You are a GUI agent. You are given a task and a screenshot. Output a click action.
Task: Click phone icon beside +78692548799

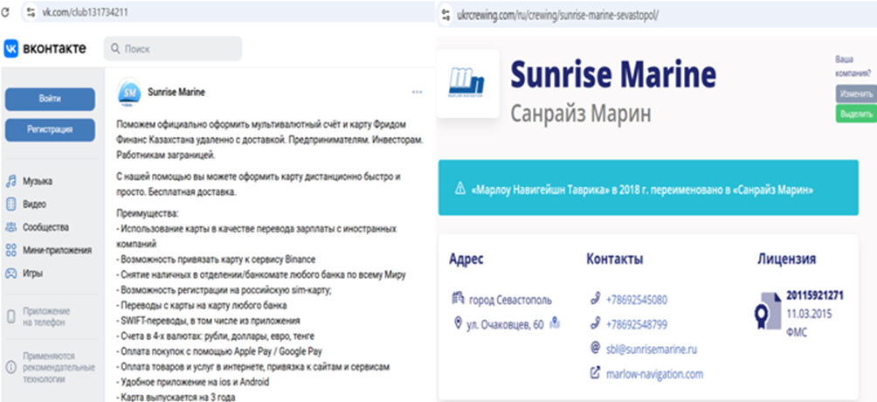[595, 323]
